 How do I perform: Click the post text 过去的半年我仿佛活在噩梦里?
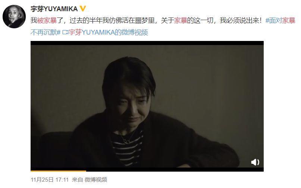coord(112,20)
